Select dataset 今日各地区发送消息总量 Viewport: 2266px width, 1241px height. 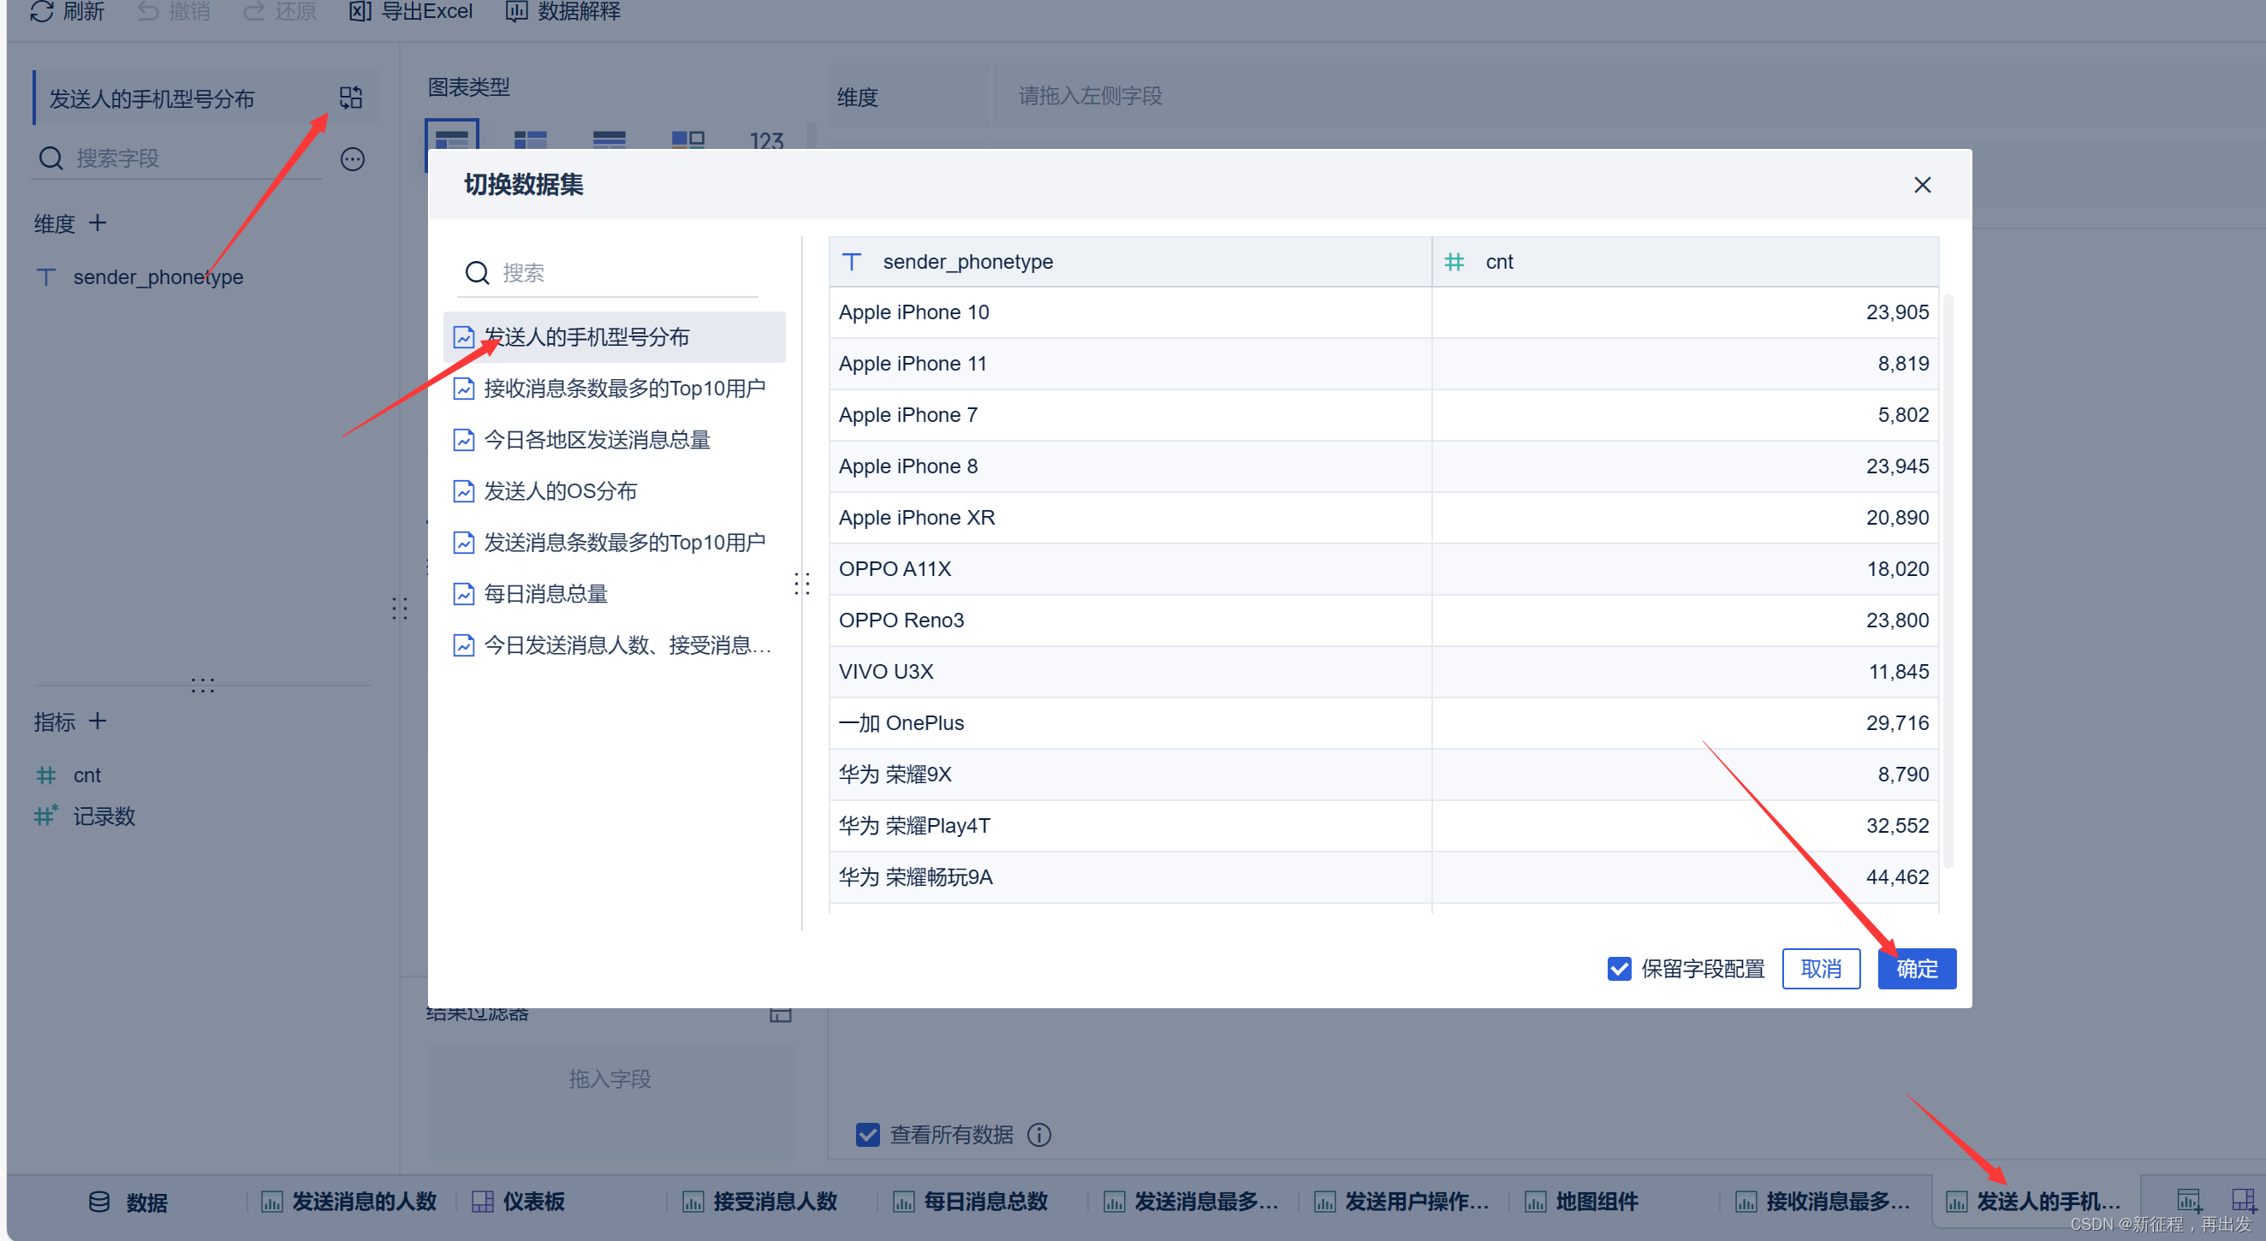coord(614,440)
